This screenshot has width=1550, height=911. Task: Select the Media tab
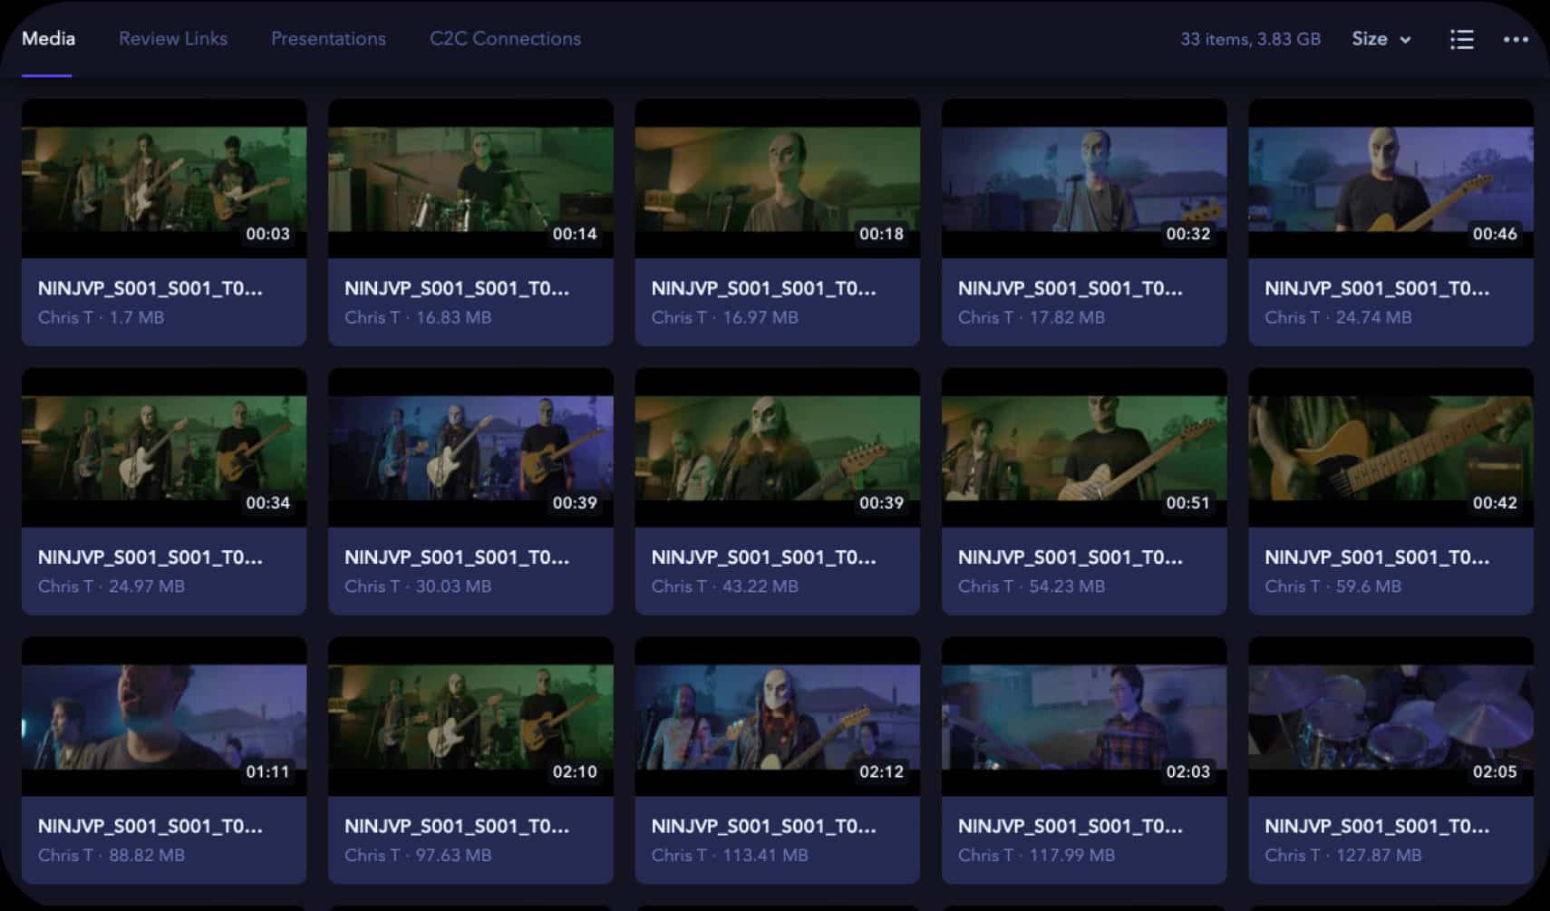click(x=48, y=39)
